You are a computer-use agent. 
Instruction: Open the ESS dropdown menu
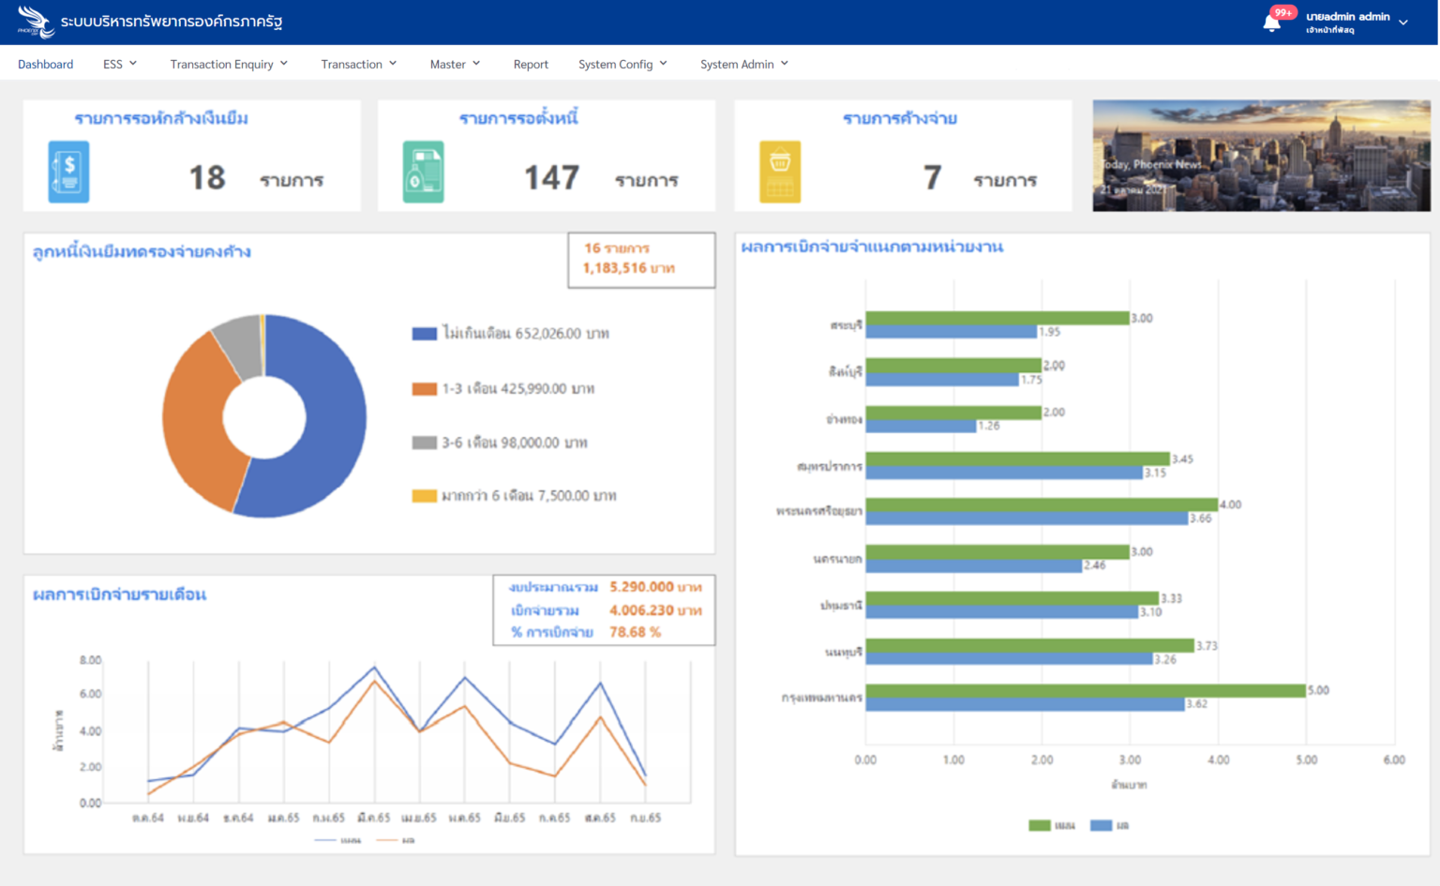[x=120, y=64]
